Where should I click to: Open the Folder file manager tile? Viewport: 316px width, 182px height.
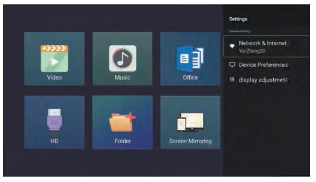coord(123,122)
